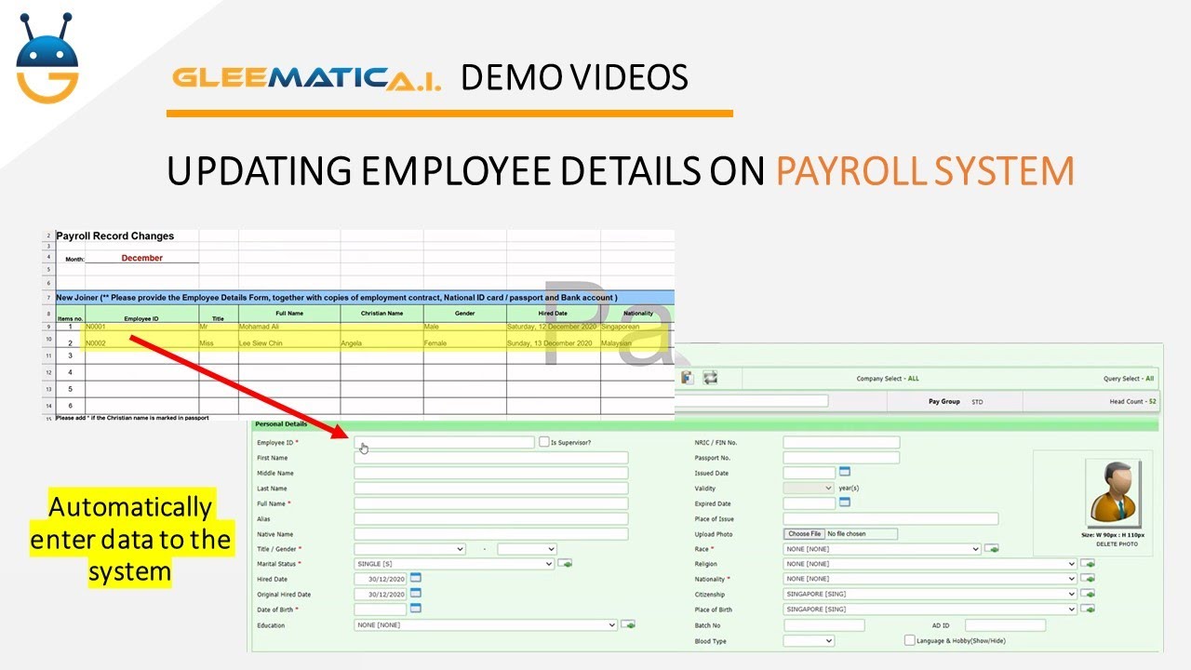Screen dimensions: 1191x670
Task: Expand the Race dropdown
Action: [882, 549]
